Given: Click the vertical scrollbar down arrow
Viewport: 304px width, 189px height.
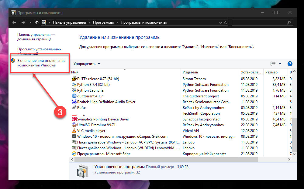Looking at the screenshot, I should (294, 154).
